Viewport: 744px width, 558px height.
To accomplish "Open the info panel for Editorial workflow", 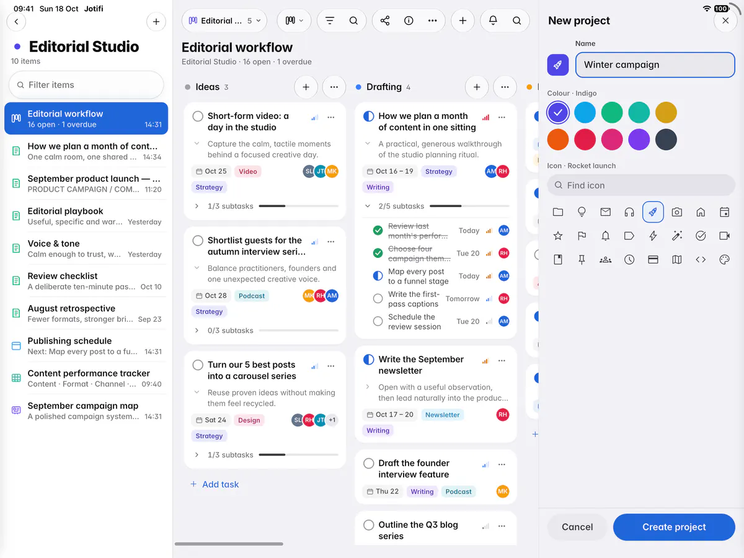I will click(x=409, y=20).
